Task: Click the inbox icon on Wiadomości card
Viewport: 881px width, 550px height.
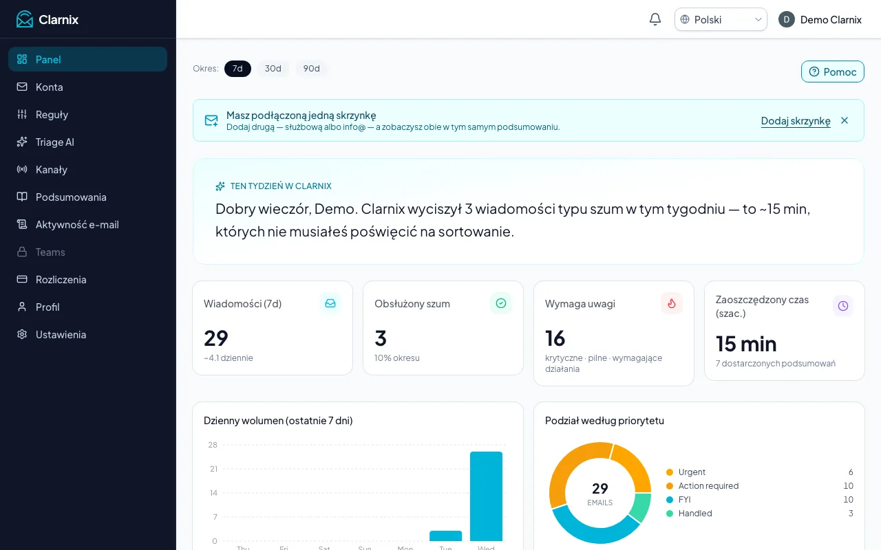Action: click(x=330, y=303)
